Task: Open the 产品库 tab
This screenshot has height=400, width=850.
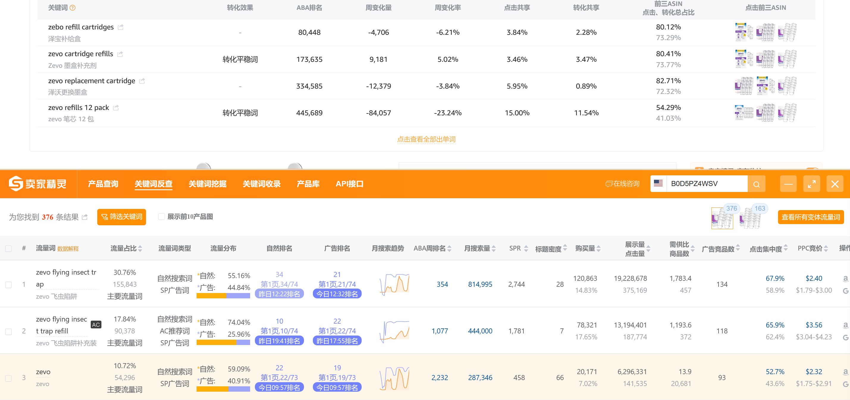Action: [308, 184]
